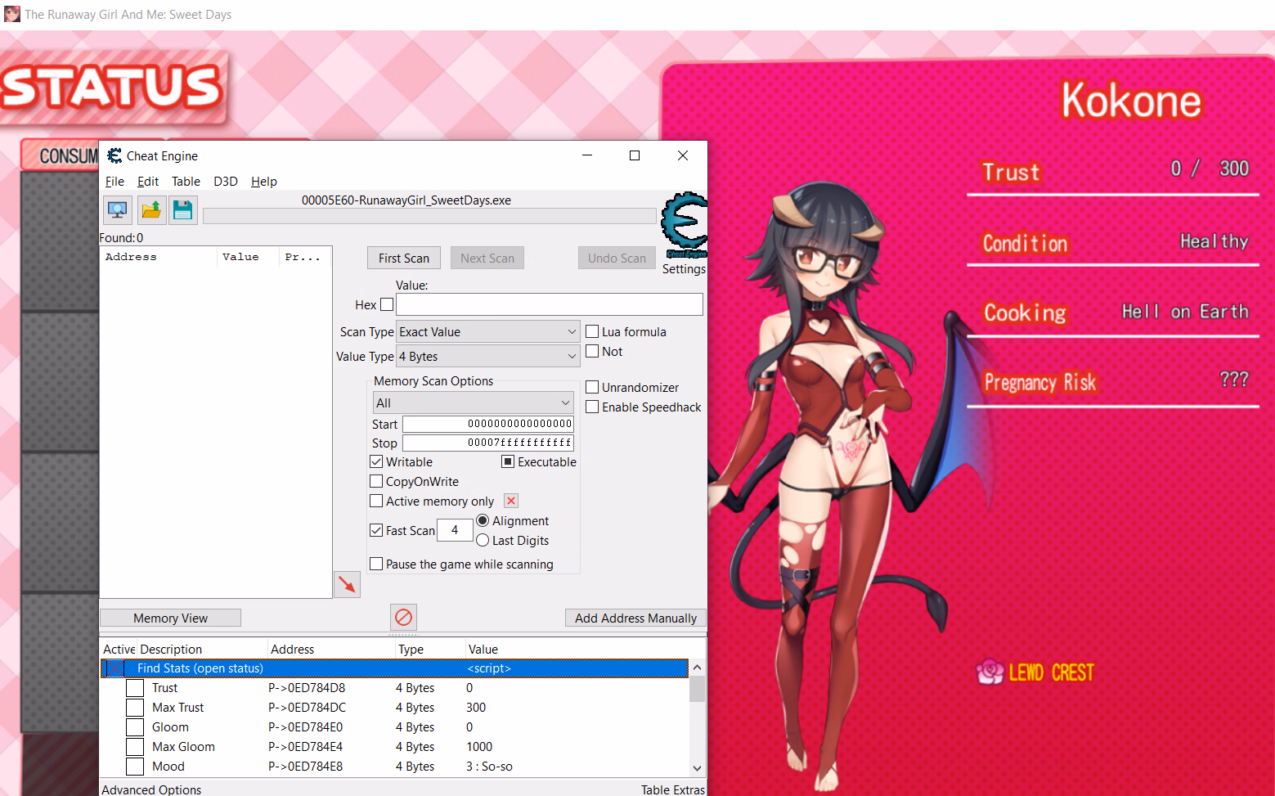Expand the Value Type 4 Bytes dropdown
The width and height of the screenshot is (1275, 796).
pos(488,356)
